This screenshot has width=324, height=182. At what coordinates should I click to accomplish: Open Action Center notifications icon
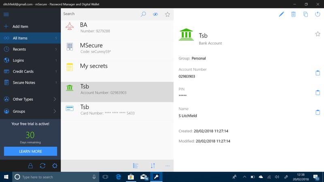click(x=316, y=177)
